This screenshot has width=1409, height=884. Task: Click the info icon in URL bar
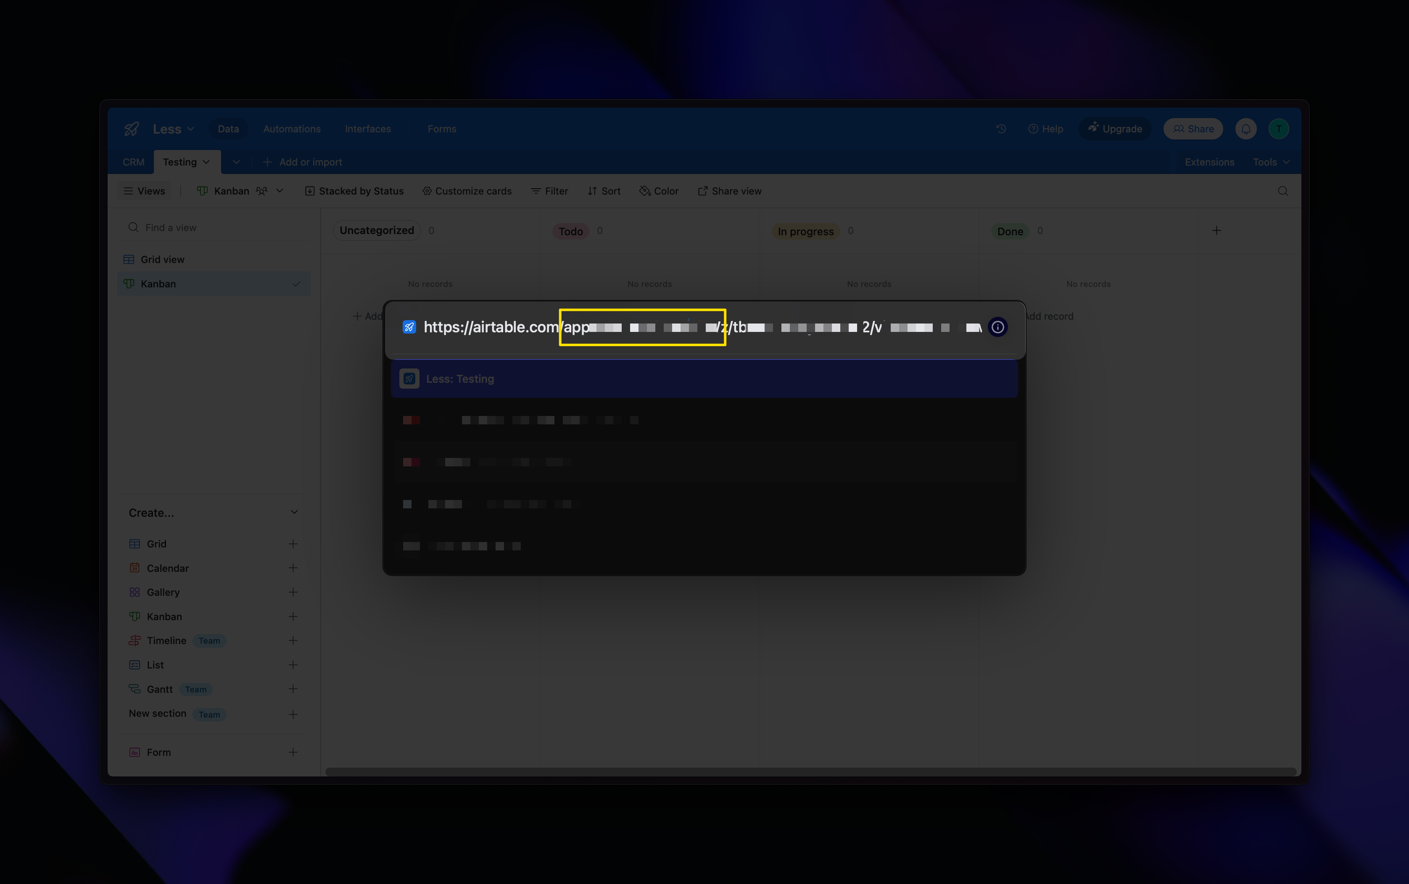point(997,327)
